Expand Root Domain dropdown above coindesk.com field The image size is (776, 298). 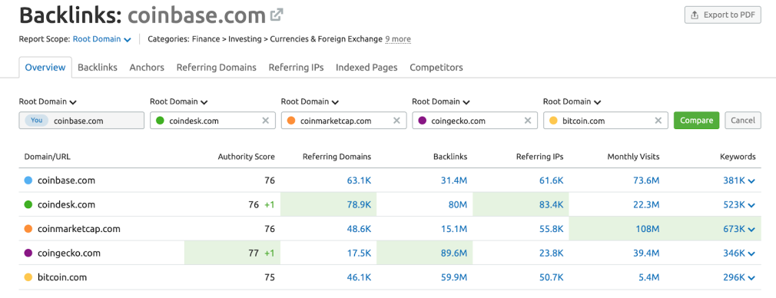[x=179, y=101]
